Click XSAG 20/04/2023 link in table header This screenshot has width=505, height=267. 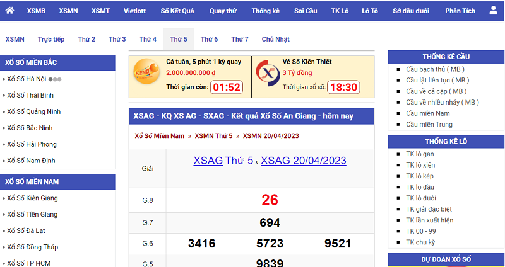(304, 161)
